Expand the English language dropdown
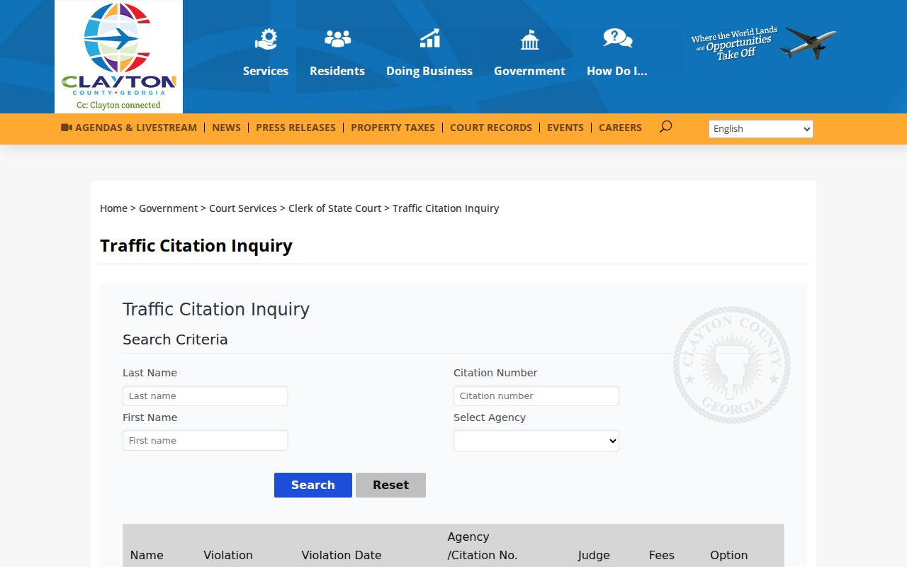Image resolution: width=907 pixels, height=567 pixels. coord(761,129)
